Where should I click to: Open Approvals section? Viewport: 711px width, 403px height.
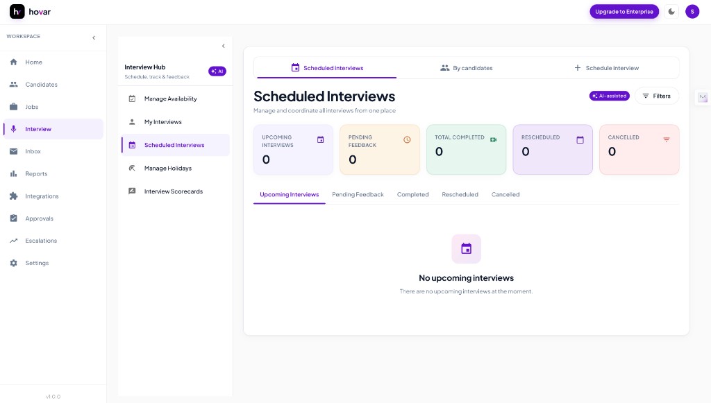(x=53, y=218)
